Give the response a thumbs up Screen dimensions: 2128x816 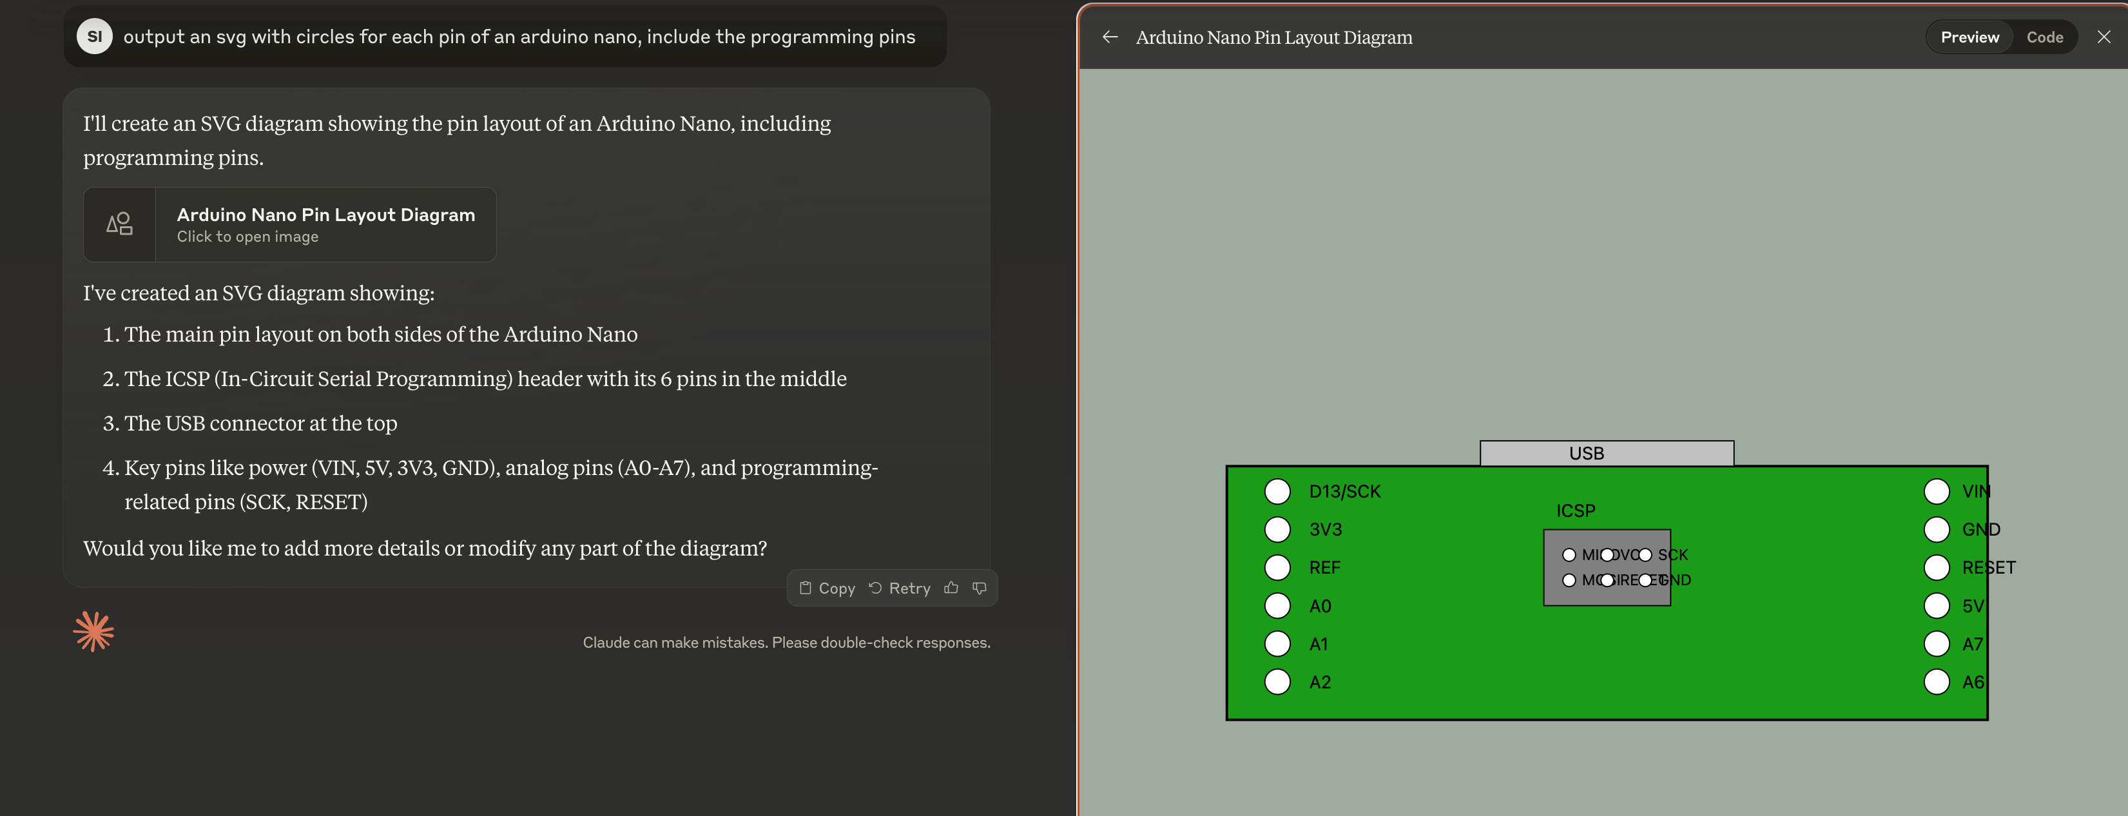pos(950,587)
